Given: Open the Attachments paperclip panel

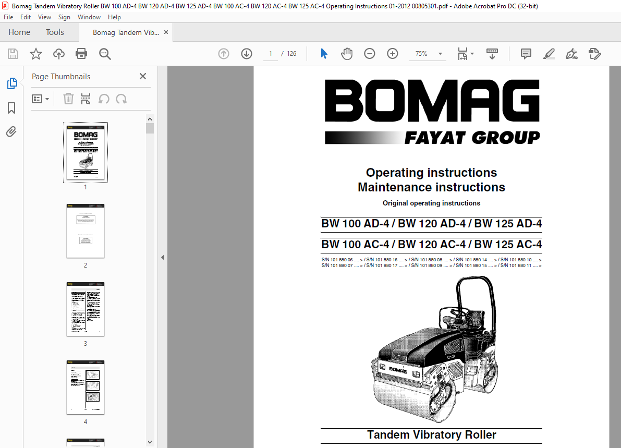Looking at the screenshot, I should pos(11,131).
